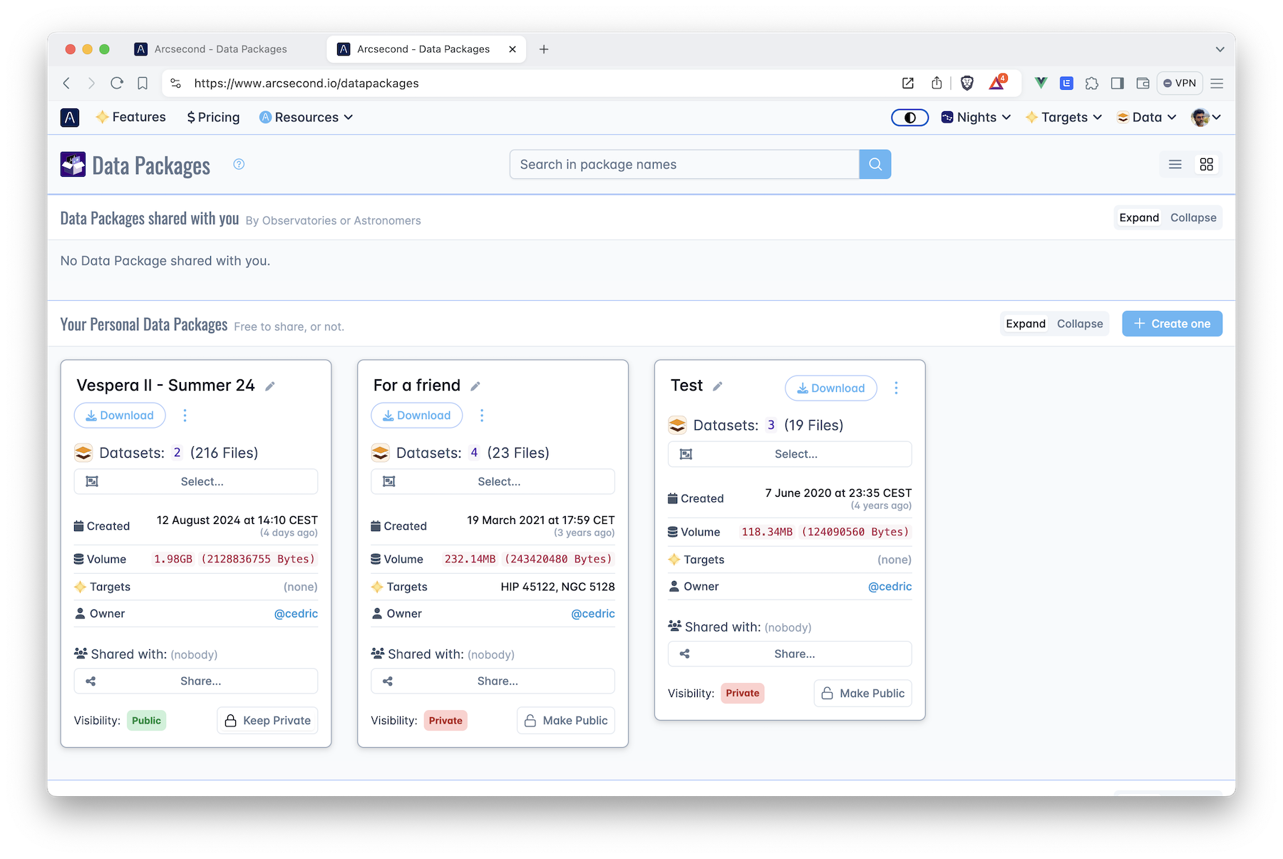Click the Arcsecond logo icon

[70, 117]
